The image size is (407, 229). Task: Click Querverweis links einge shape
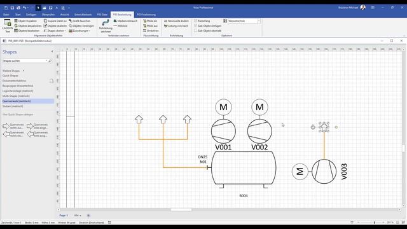tap(38, 126)
